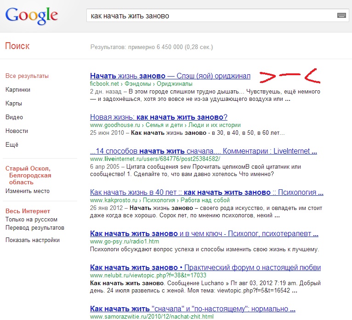Viewport: 352px width, 320px height.
Task: Open result 'Начать жизнь заново — Слэш (яой) ориджинал'
Action: click(x=170, y=76)
